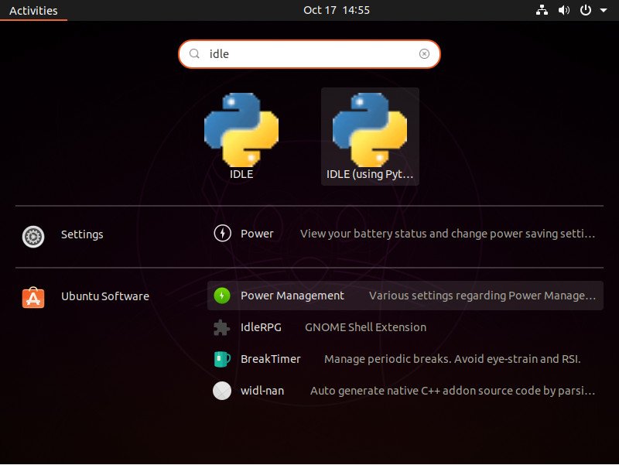Clear the search field with X icon
619x465 pixels.
(x=424, y=53)
